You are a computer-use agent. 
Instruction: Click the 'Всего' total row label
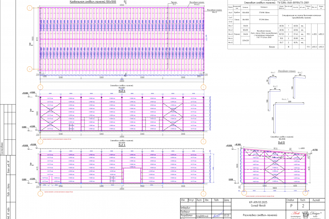tap(272, 47)
